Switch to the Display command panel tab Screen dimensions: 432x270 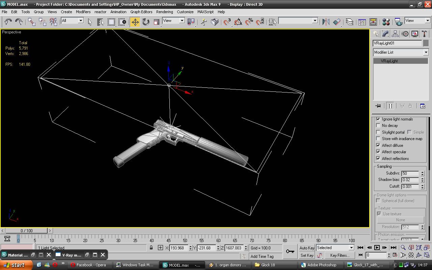tap(415, 34)
